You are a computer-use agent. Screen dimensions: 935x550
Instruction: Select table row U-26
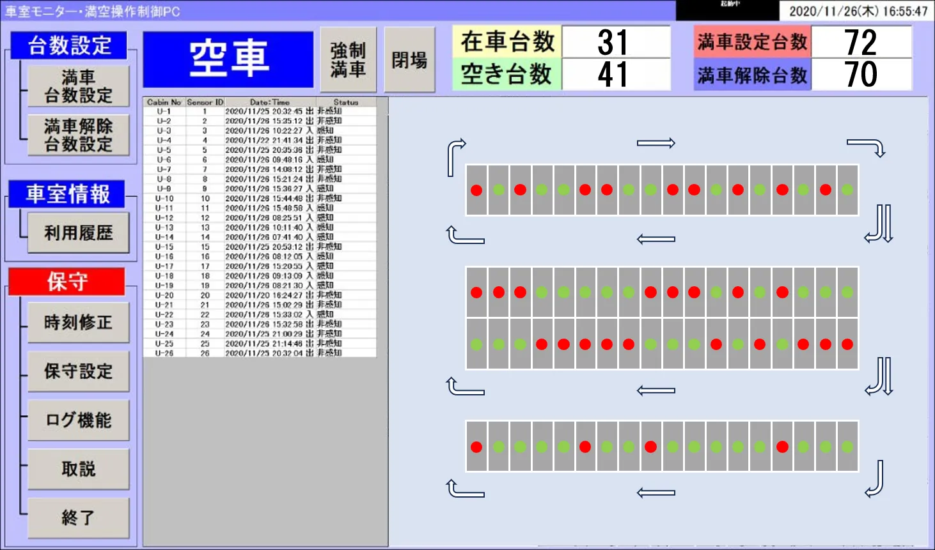260,353
